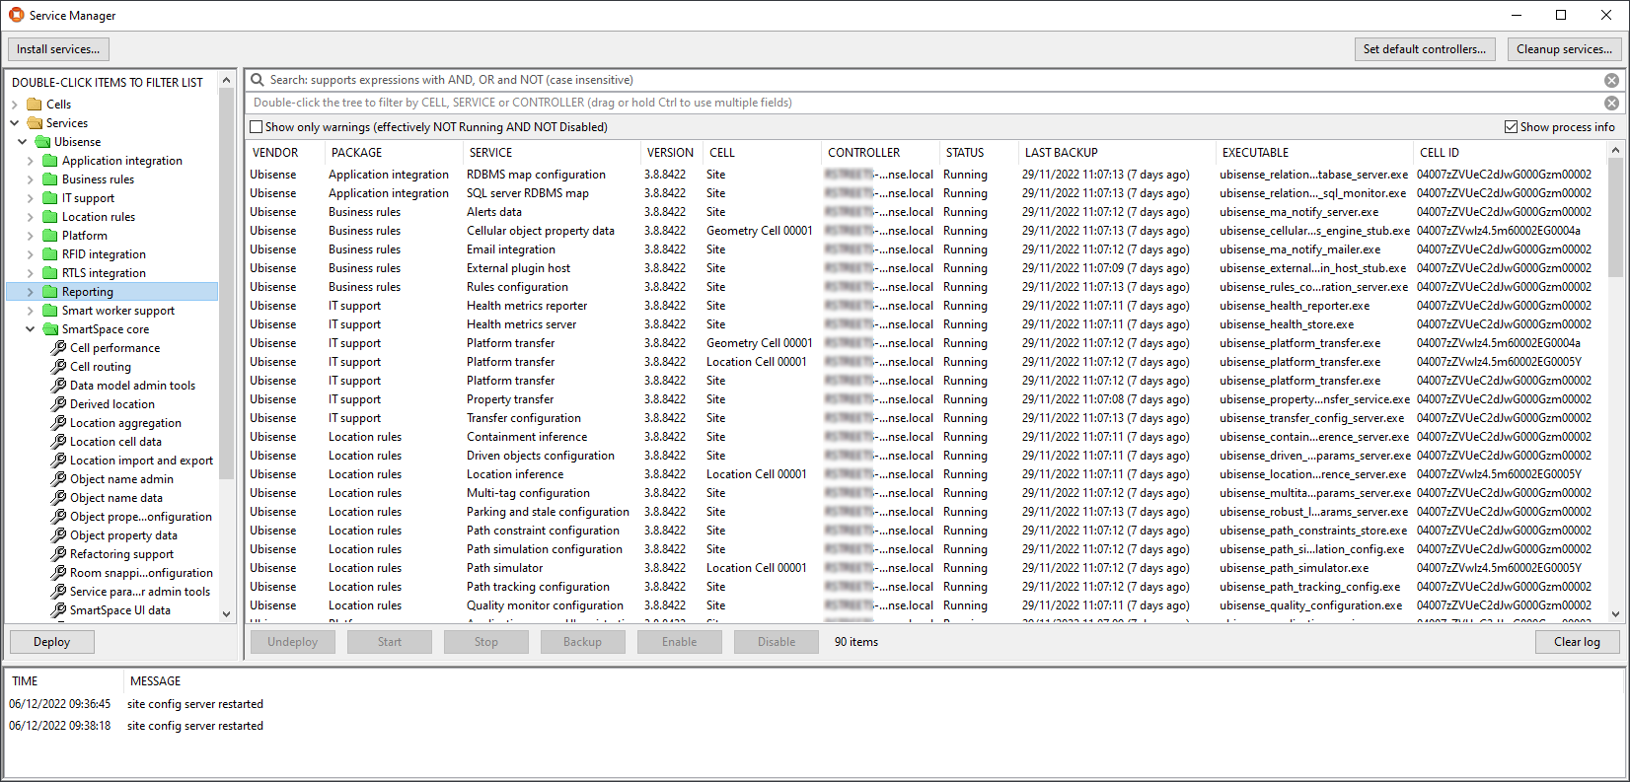Click the Object name admin service icon
Screen dimensions: 1630x782
point(58,479)
